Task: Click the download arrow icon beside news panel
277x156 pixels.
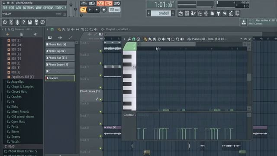Action: pos(244,22)
